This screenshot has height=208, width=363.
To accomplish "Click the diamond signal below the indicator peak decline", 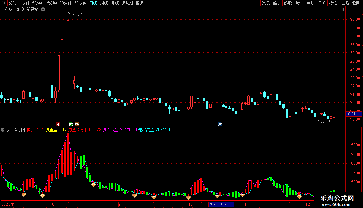I will pos(93,185).
